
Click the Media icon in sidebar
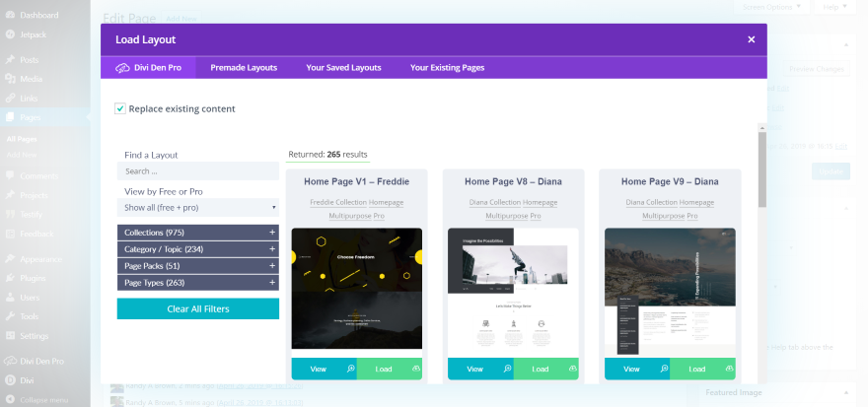(10, 79)
